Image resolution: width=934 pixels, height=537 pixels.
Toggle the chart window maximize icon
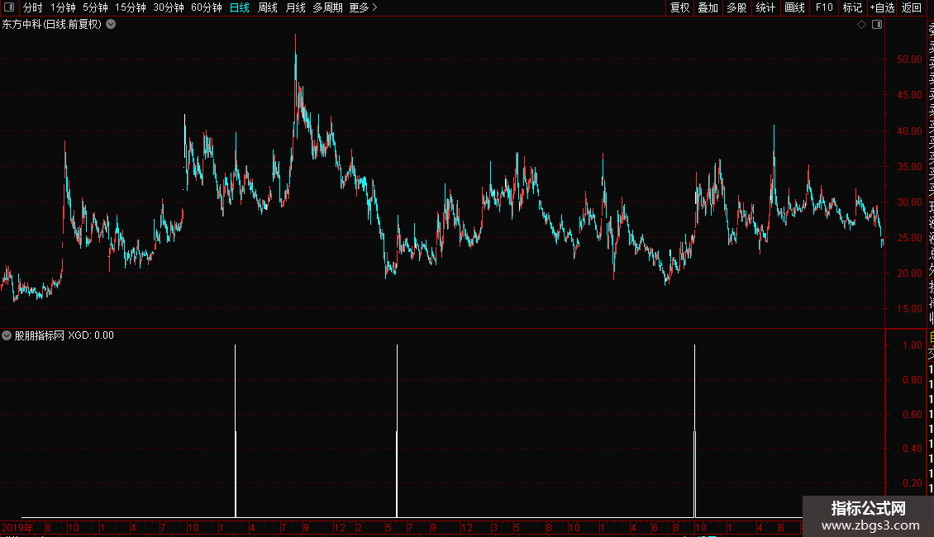tap(877, 25)
